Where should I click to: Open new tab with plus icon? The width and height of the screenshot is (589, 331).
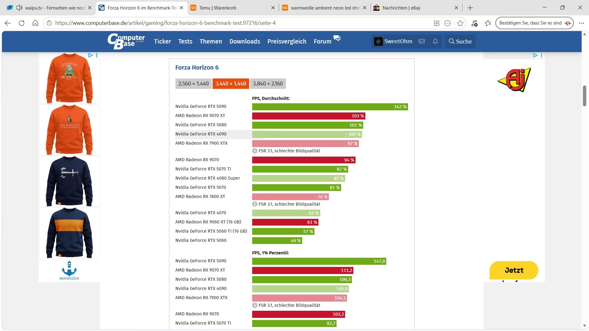click(x=470, y=8)
